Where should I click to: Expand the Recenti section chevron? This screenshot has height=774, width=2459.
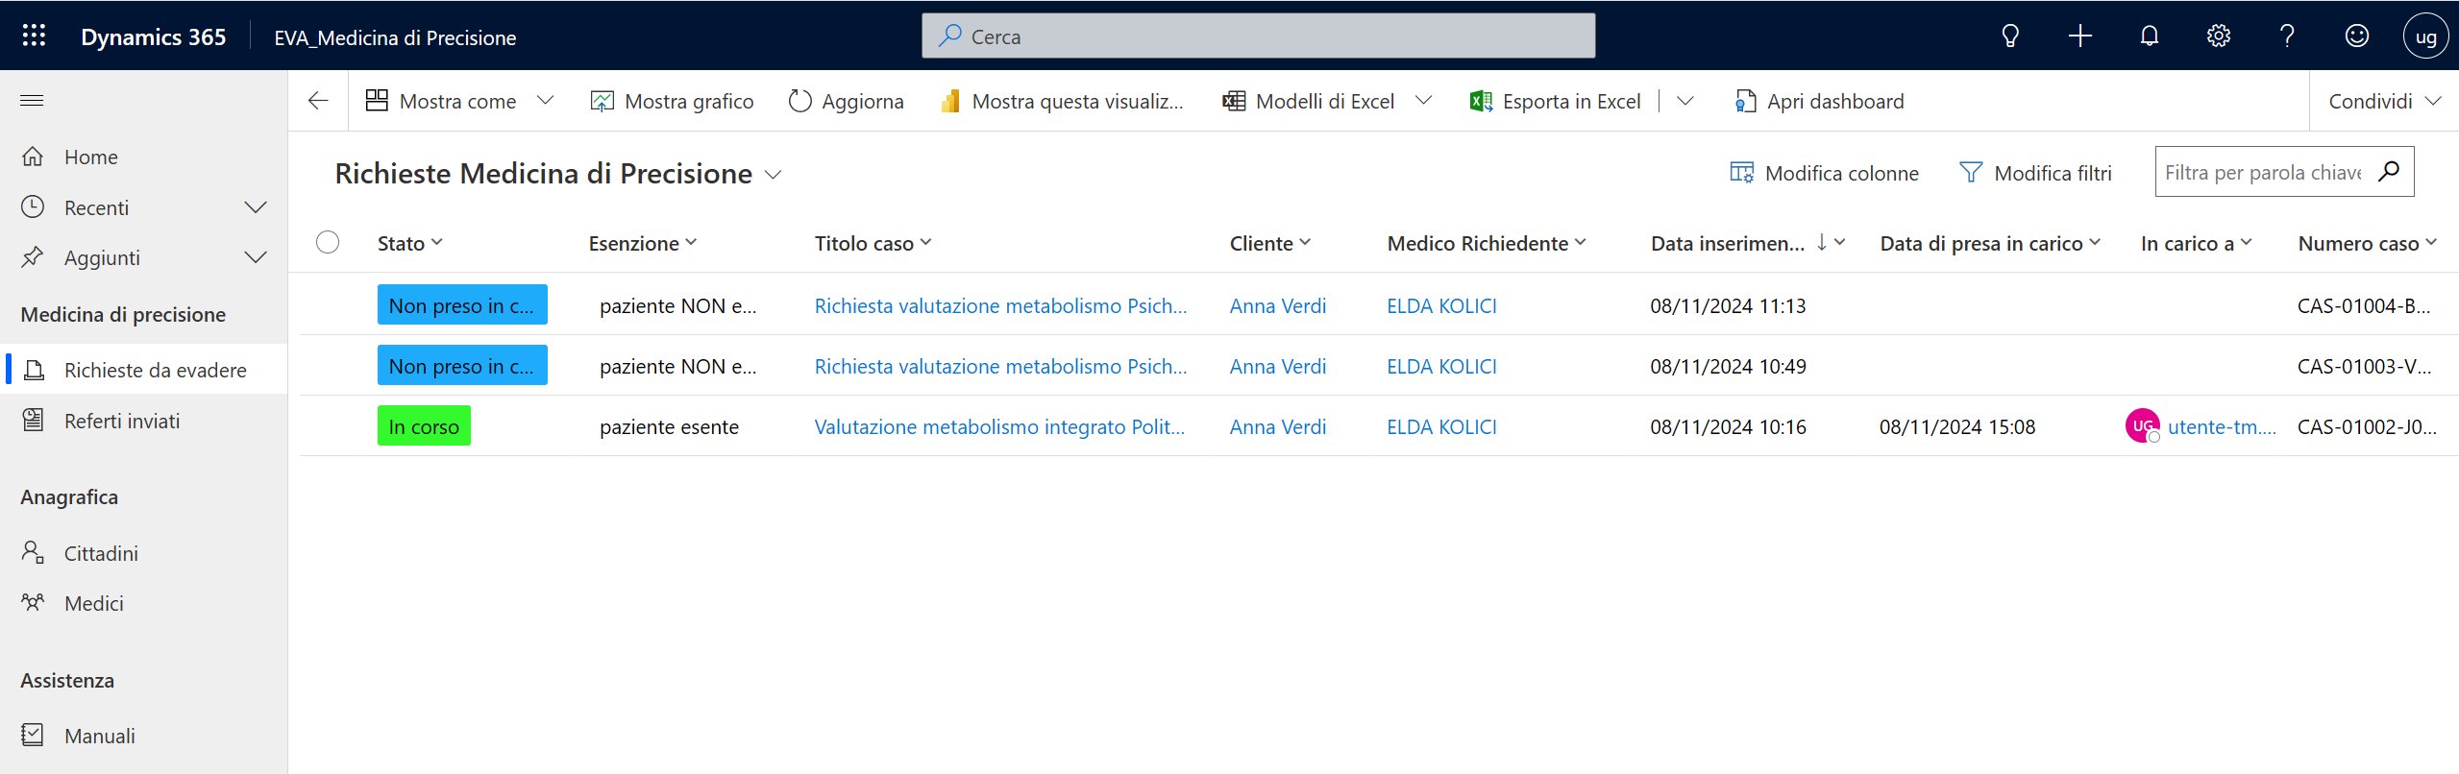(x=256, y=207)
